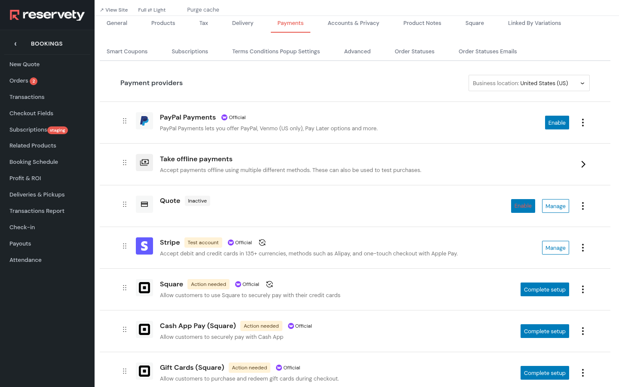Enable the Quote payment provider
This screenshot has height=387, width=619.
click(x=523, y=206)
